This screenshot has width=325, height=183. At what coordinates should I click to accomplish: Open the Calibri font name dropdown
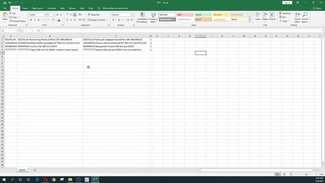(x=45, y=15)
